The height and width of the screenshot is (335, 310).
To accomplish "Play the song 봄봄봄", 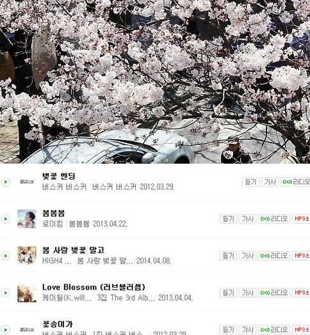I will coord(6,219).
